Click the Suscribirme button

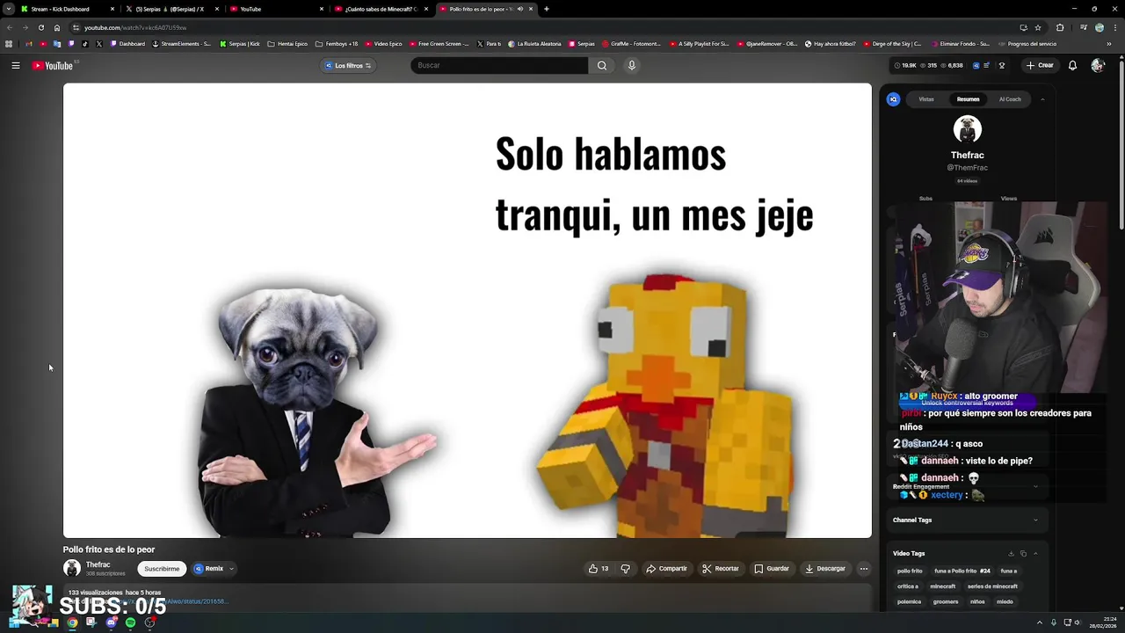coord(162,569)
